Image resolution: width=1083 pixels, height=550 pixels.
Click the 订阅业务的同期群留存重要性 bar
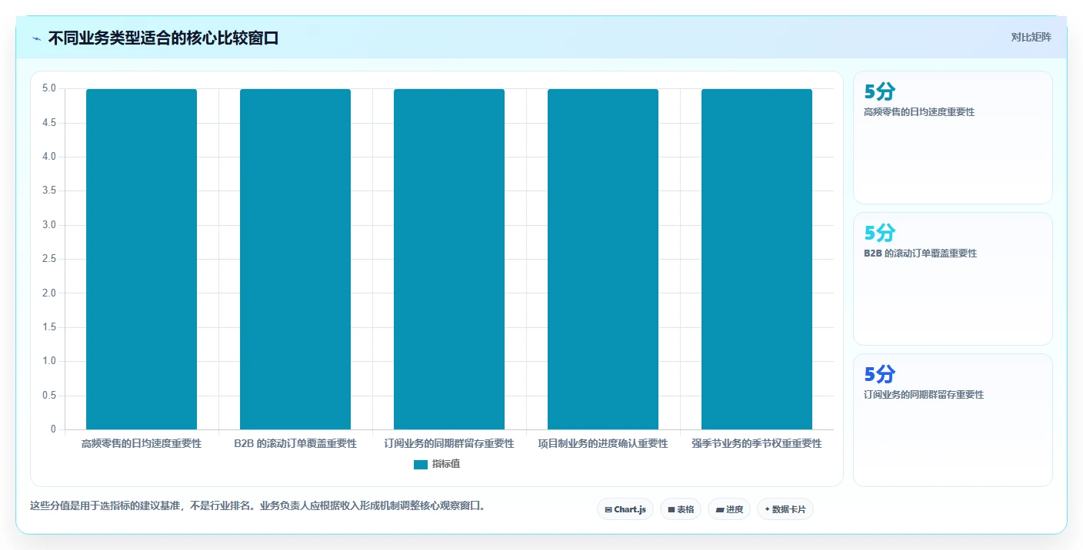click(449, 259)
